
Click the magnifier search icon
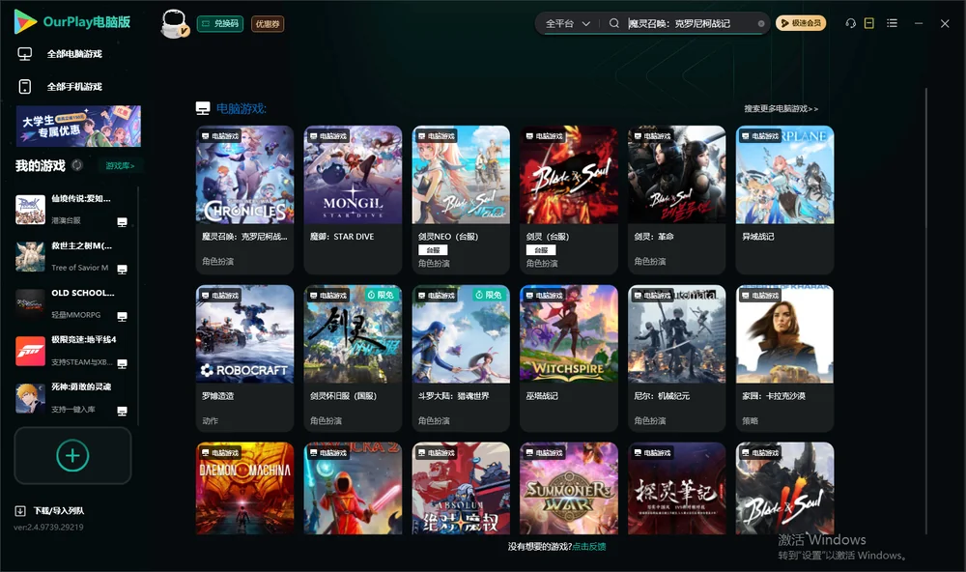pyautogui.click(x=614, y=23)
